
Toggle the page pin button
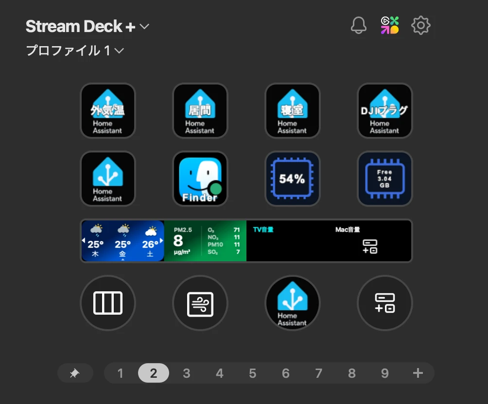75,373
